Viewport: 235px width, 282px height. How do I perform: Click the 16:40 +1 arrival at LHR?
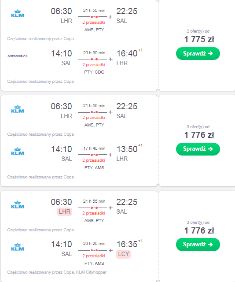tap(129, 53)
